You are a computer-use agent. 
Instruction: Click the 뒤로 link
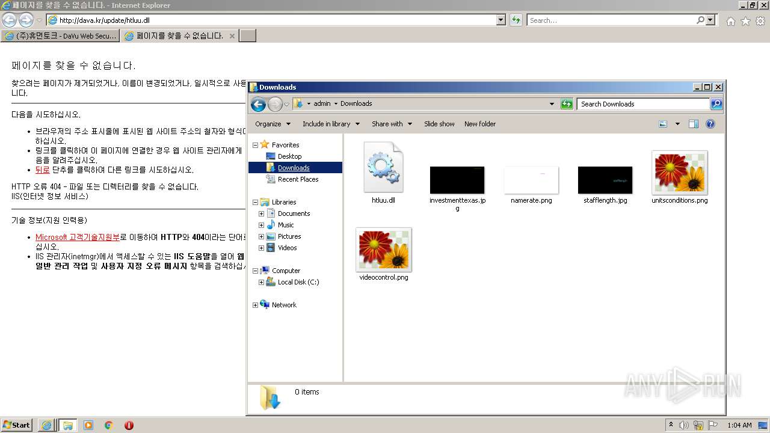(x=43, y=170)
